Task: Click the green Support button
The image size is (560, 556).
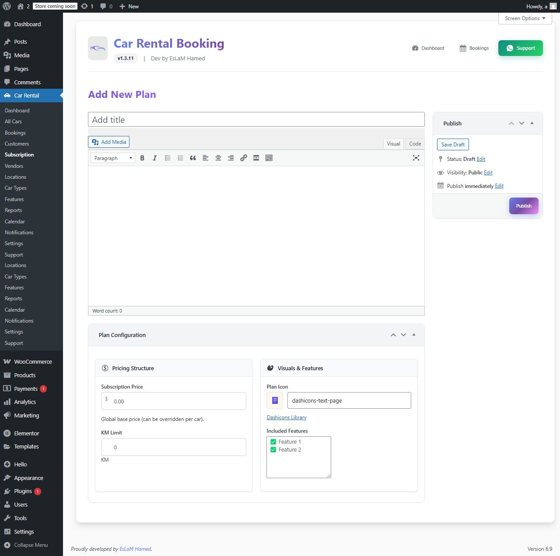Action: coord(521,48)
